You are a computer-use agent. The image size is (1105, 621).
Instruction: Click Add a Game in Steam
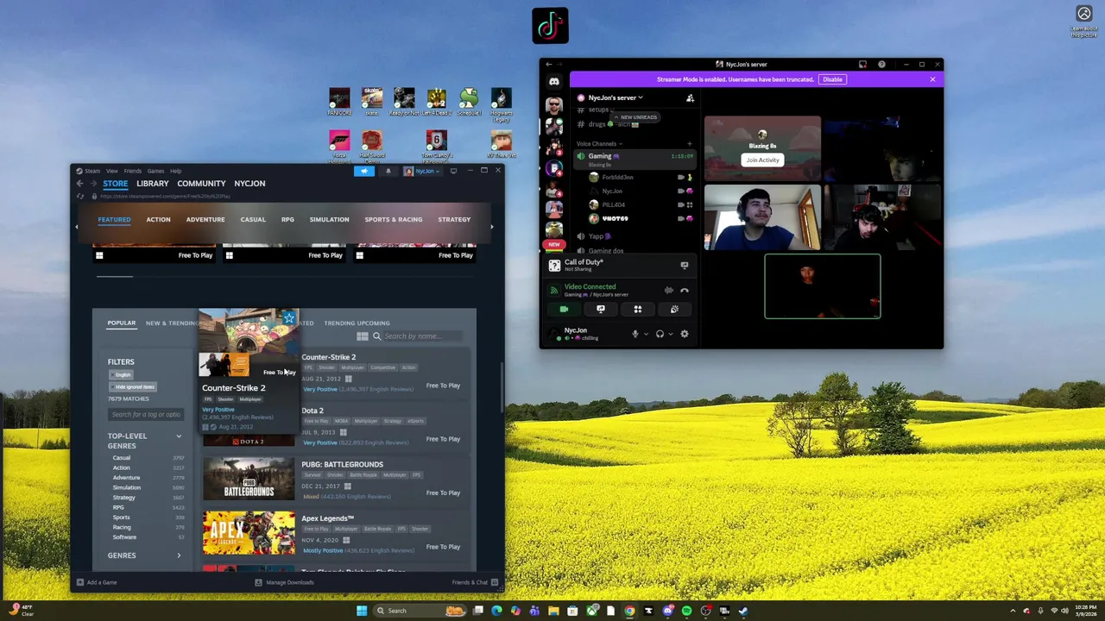[97, 582]
